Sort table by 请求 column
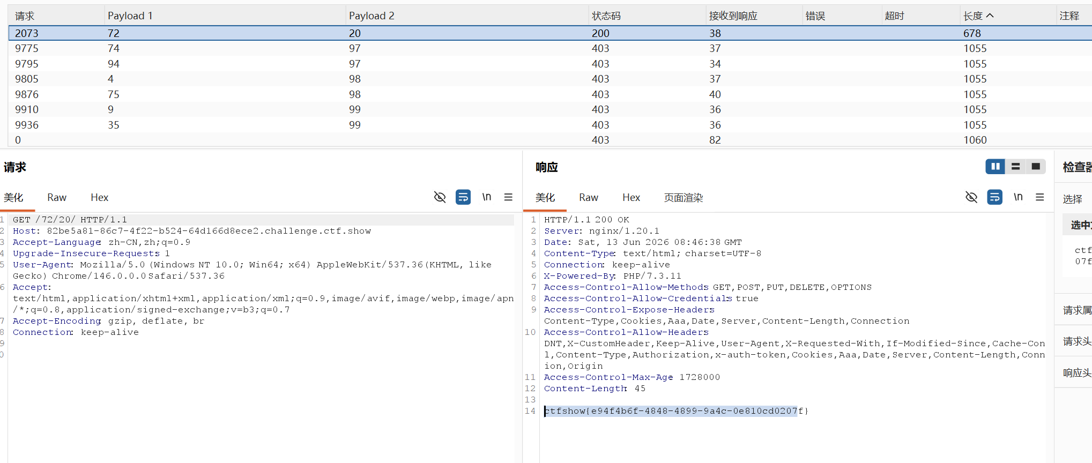The height and width of the screenshot is (463, 1092). pyautogui.click(x=56, y=16)
